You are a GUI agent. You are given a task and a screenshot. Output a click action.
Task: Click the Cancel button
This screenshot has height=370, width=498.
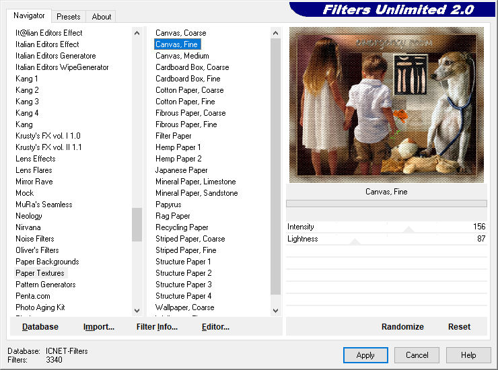click(x=417, y=355)
